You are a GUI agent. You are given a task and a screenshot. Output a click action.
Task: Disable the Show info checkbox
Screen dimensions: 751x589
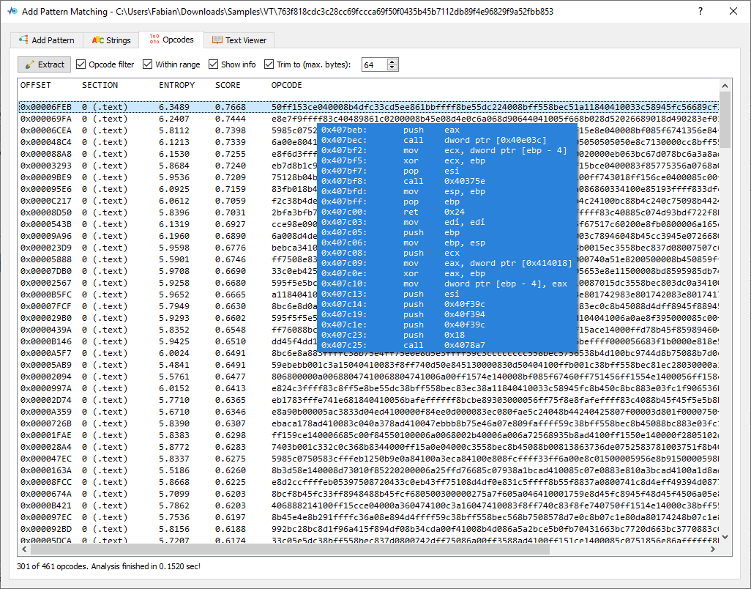point(214,64)
